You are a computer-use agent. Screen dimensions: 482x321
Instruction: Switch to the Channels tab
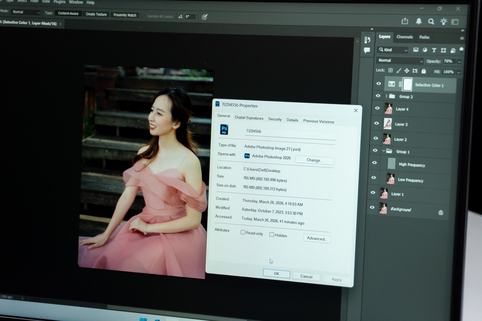(x=404, y=37)
